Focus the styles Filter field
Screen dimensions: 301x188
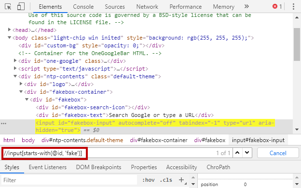coord(69,180)
